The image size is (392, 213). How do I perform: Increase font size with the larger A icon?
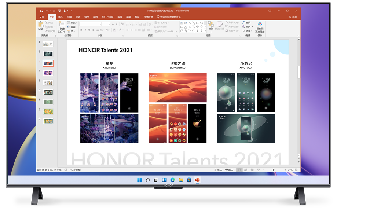point(113,24)
